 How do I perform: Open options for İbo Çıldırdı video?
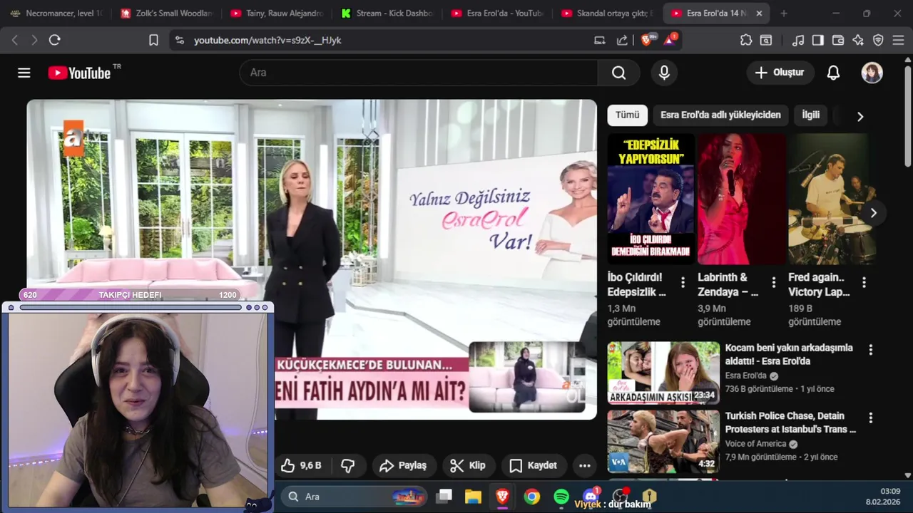[683, 282]
